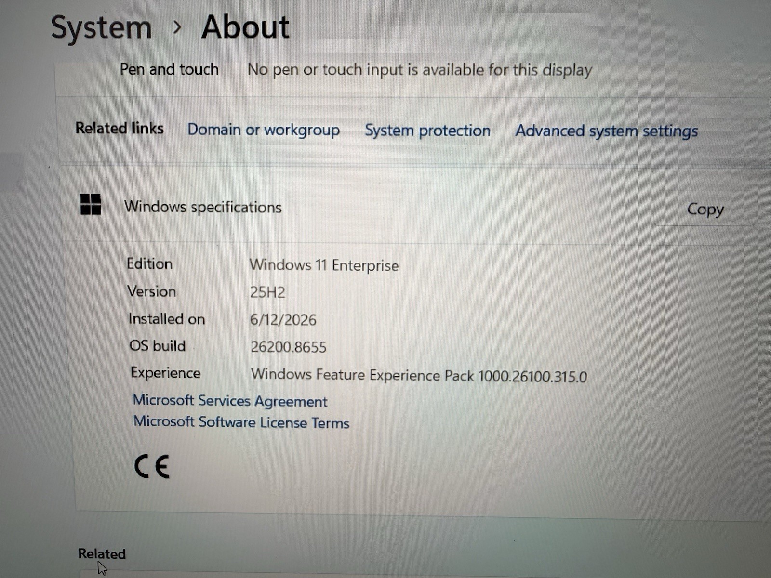Select the 25H2 version value
This screenshot has width=771, height=578.
pyautogui.click(x=267, y=292)
